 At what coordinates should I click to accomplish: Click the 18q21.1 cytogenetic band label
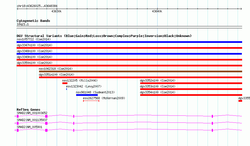click(23, 24)
